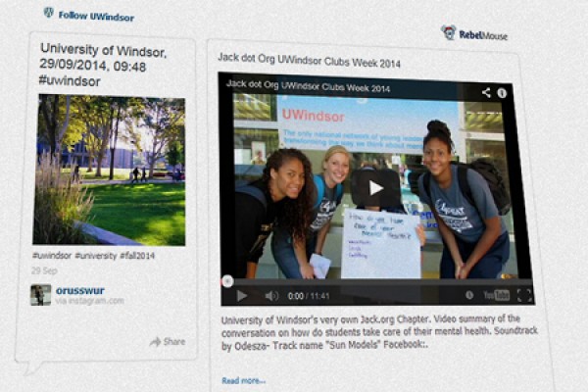Click the Watch Later clock icon

(469, 295)
